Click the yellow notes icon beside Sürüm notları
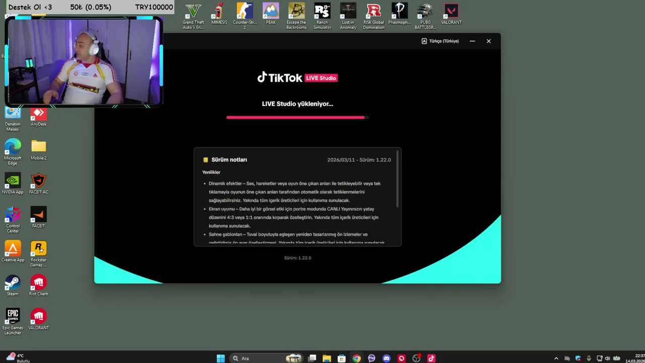Image resolution: width=645 pixels, height=363 pixels. pyautogui.click(x=206, y=160)
